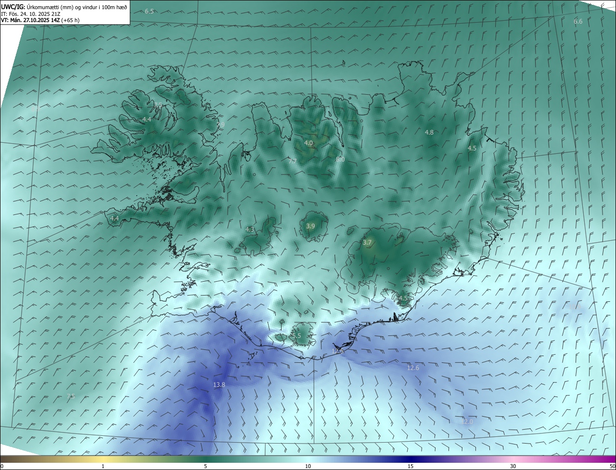
Task: Click the 4.8 value label
Action: coord(429,132)
